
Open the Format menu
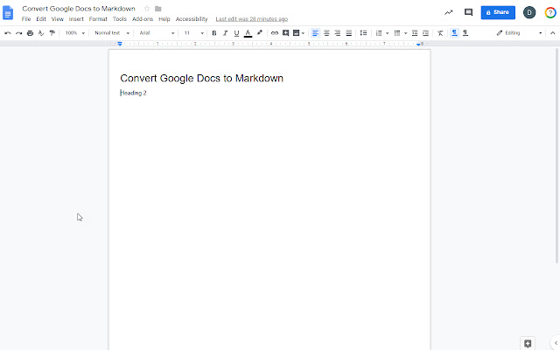click(98, 19)
